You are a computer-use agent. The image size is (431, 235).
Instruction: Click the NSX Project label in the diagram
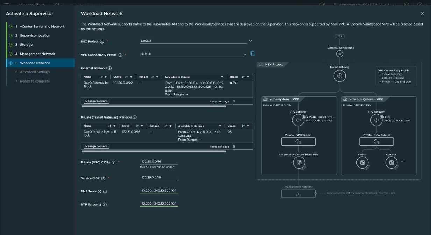pyautogui.click(x=274, y=65)
